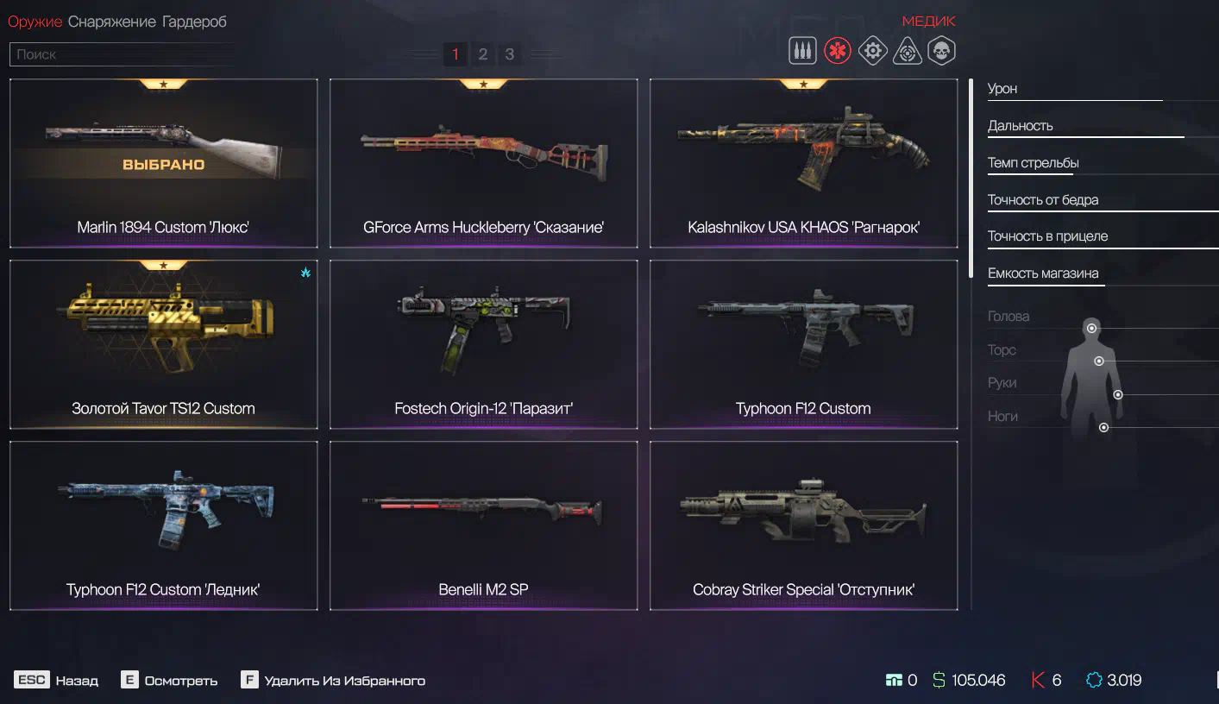1219x704 pixels.
Task: Go to page 2 of weapons
Action: [x=482, y=54]
